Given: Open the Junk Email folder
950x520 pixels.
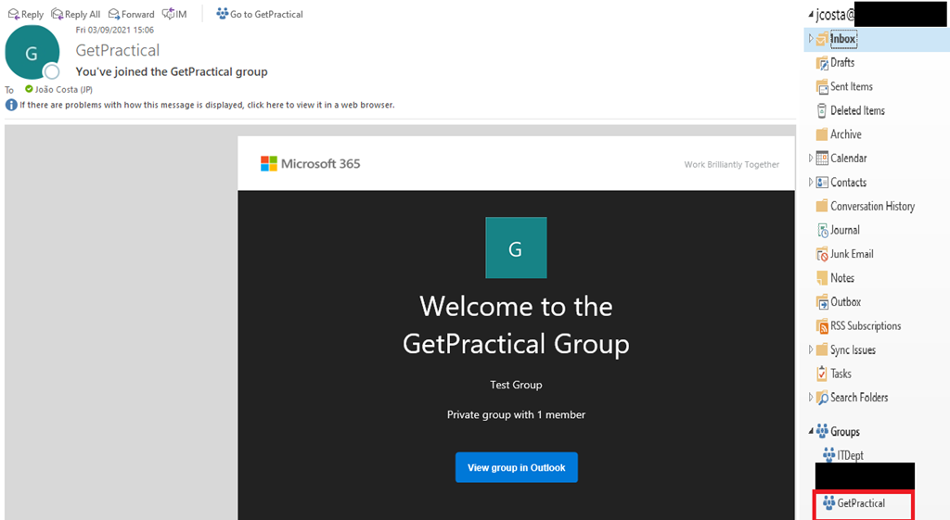Looking at the screenshot, I should tap(851, 254).
